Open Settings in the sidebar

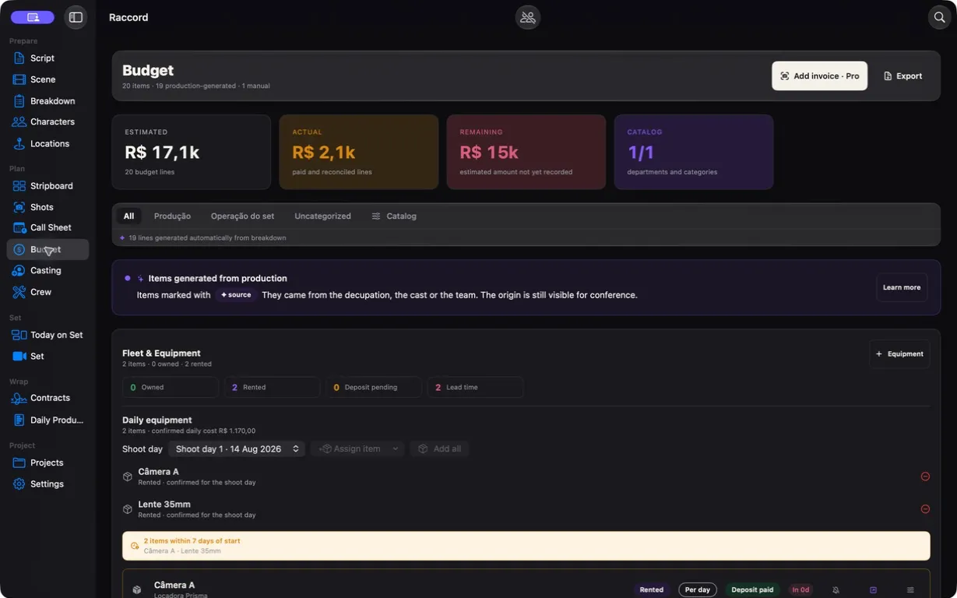tap(47, 484)
